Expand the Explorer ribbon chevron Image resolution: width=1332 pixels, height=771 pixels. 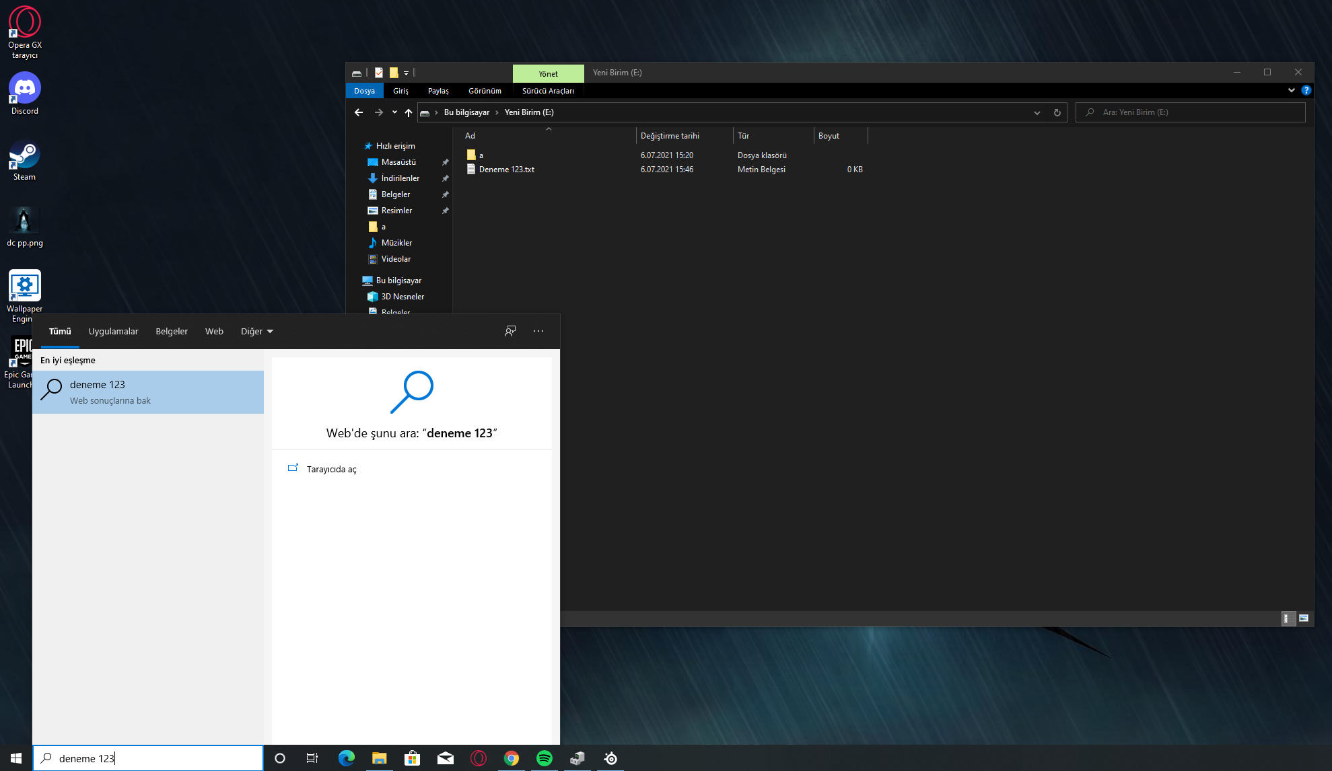[x=1292, y=90]
